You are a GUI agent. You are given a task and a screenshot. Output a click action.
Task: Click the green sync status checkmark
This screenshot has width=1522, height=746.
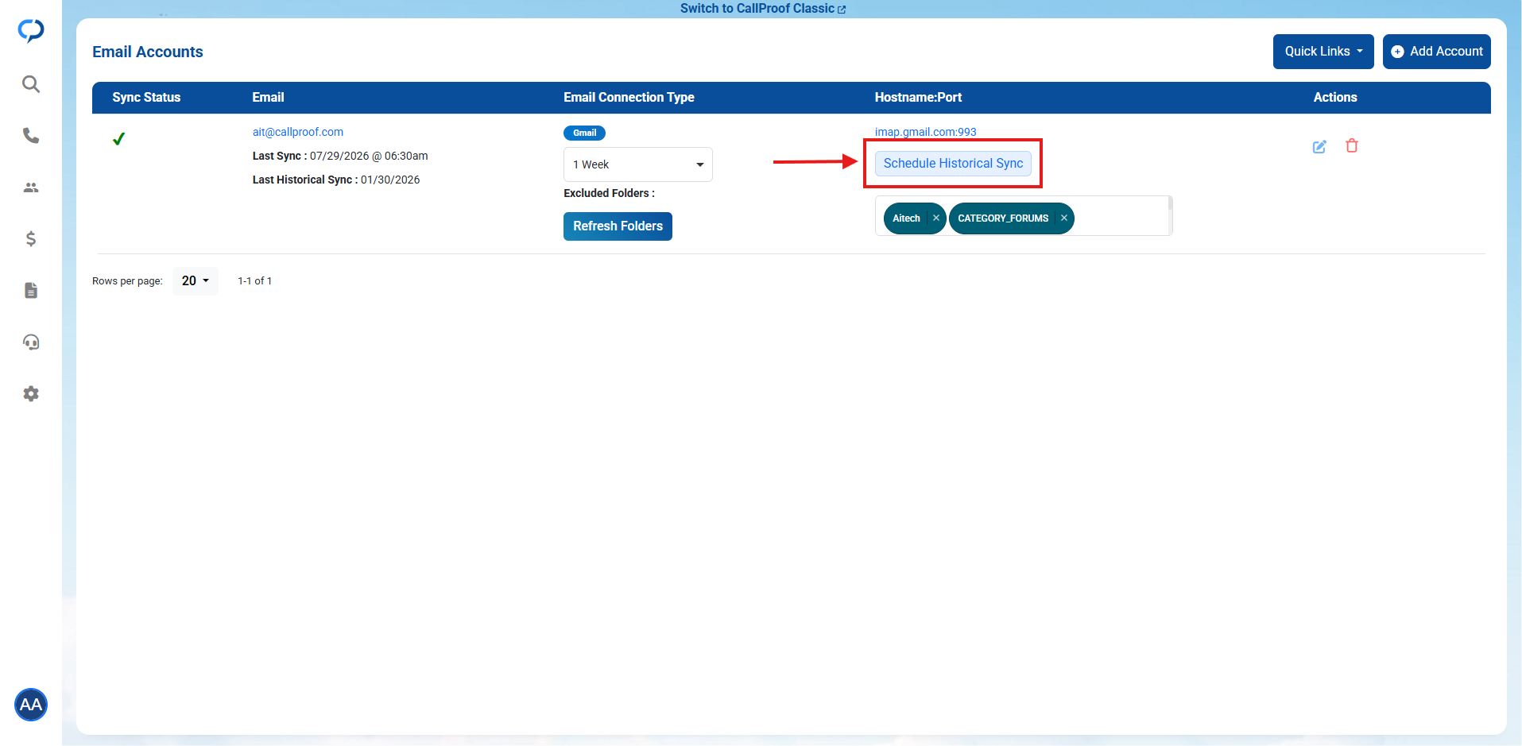click(x=118, y=139)
